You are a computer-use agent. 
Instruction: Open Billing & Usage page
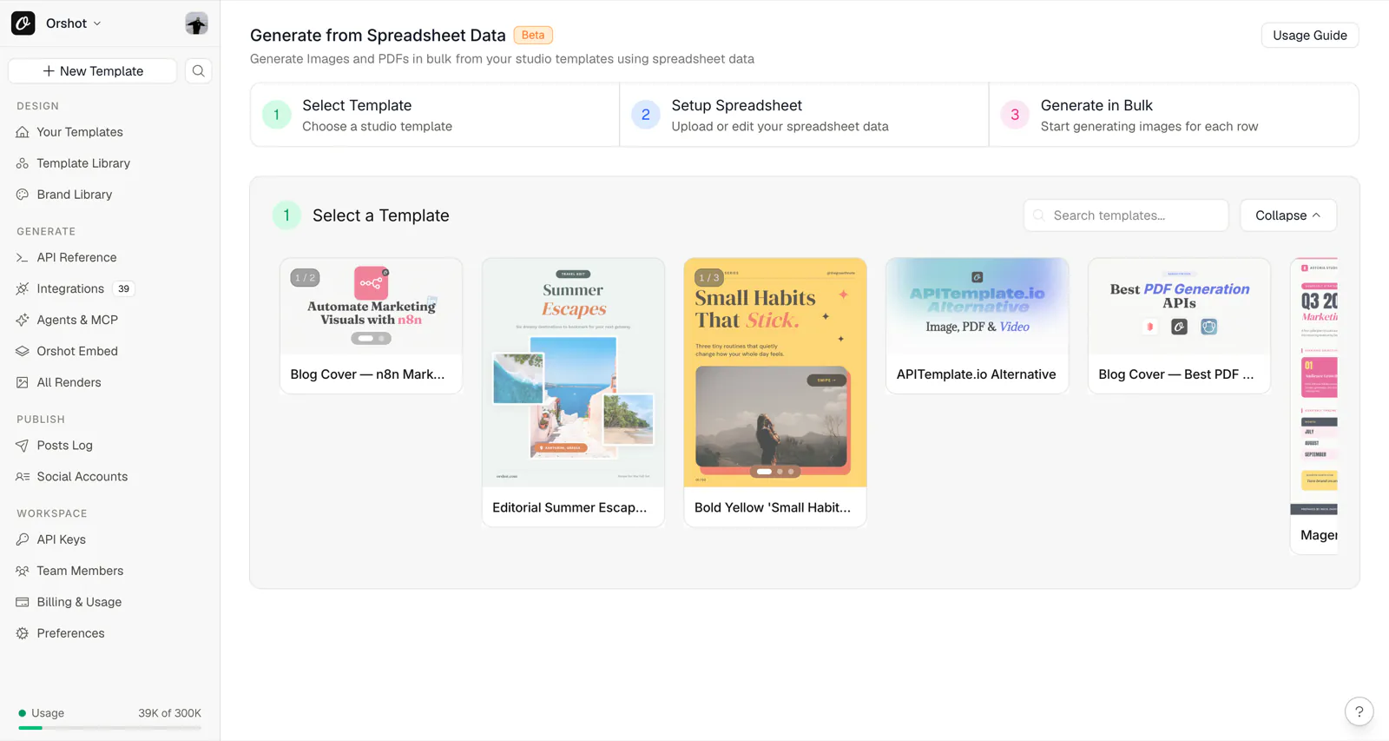point(79,602)
